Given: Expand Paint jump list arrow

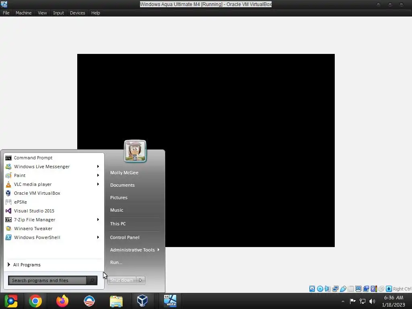Looking at the screenshot, I should click(98, 175).
